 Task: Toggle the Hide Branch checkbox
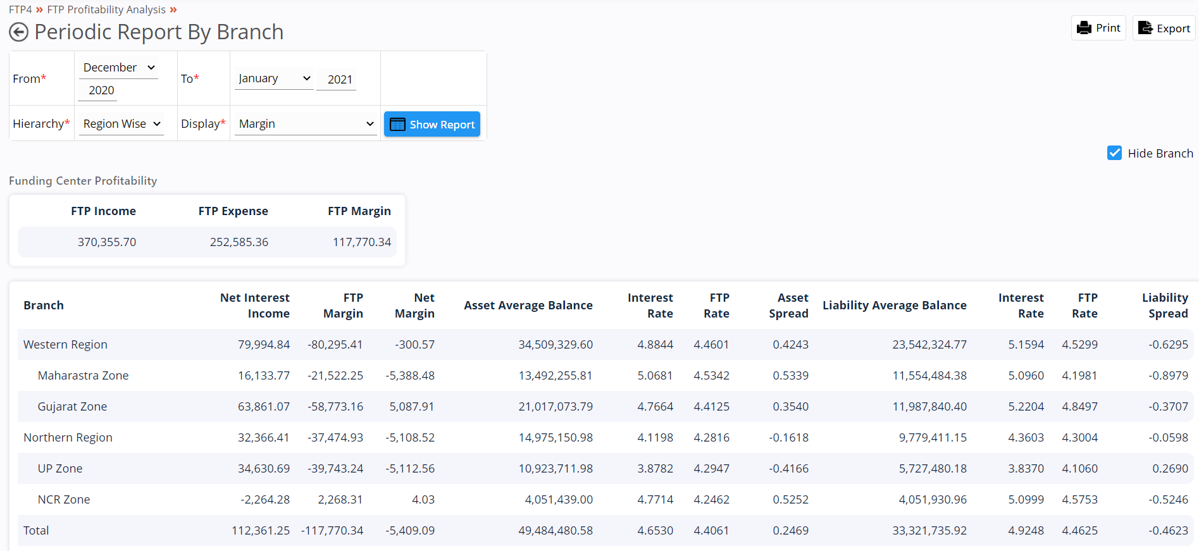tap(1115, 153)
